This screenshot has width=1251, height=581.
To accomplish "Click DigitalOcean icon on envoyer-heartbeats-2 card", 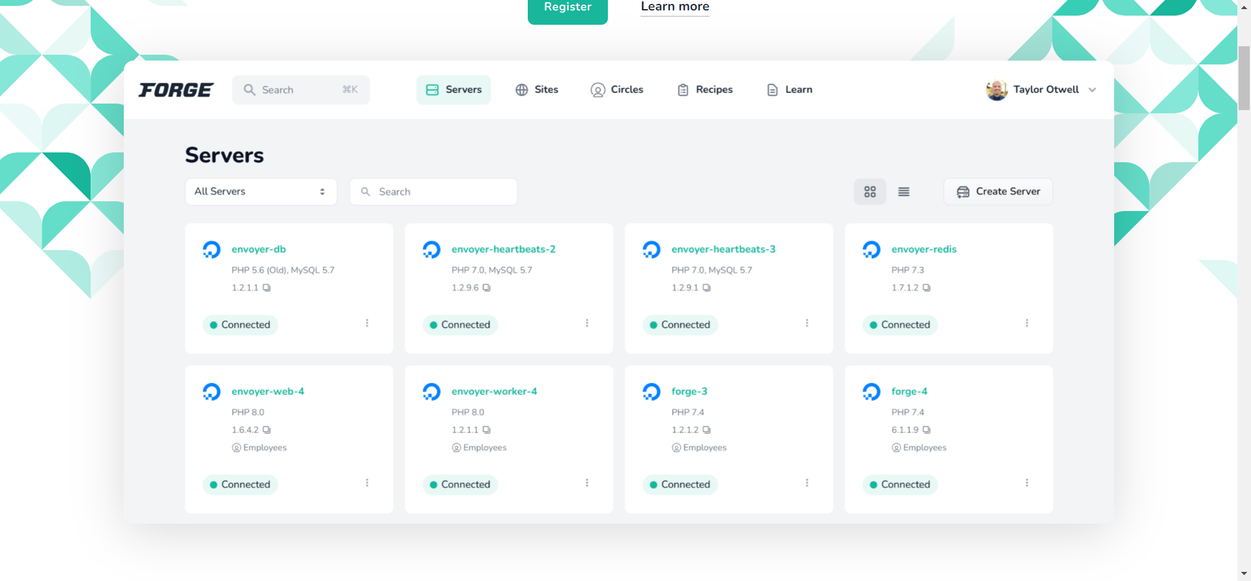I will (x=431, y=249).
